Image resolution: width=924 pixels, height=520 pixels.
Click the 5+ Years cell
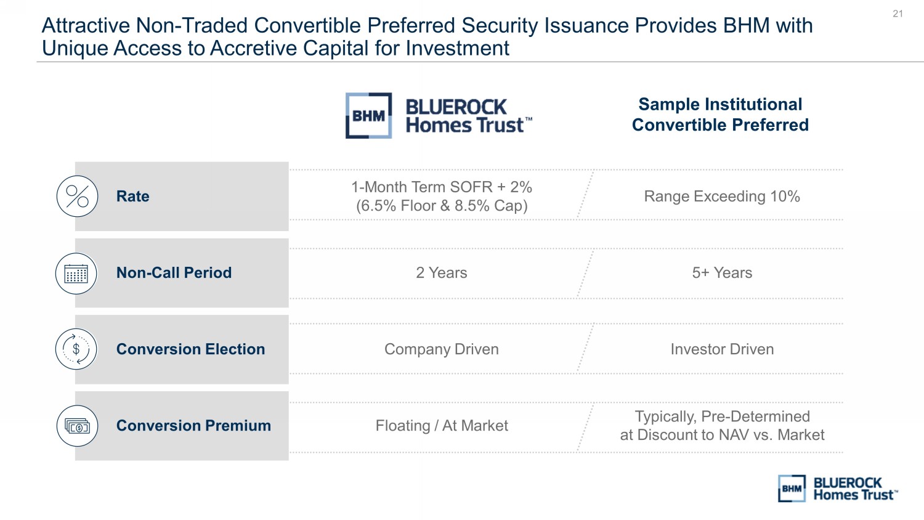(x=722, y=272)
